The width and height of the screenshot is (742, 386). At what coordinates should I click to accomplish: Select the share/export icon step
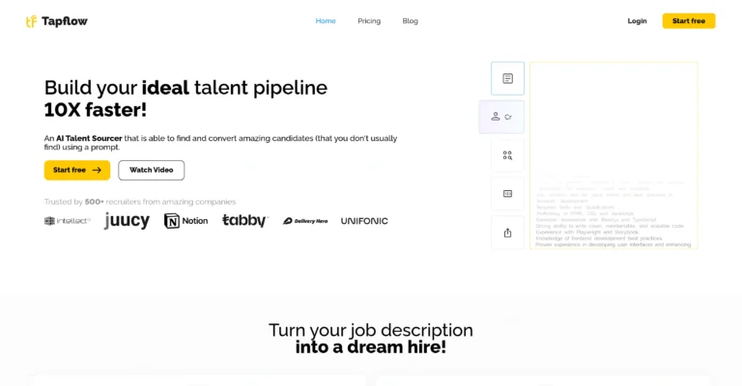coord(507,233)
